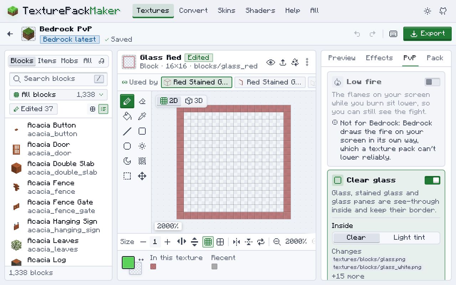Switch block list to grid view
The height and width of the screenshot is (285, 456).
tap(93, 109)
